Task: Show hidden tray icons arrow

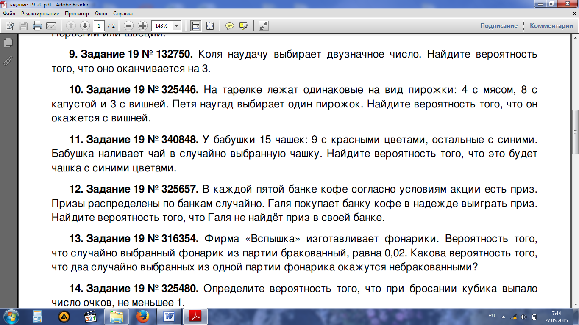Action: pyautogui.click(x=503, y=317)
